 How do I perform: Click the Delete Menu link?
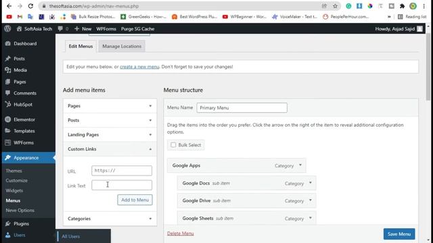tap(181, 234)
